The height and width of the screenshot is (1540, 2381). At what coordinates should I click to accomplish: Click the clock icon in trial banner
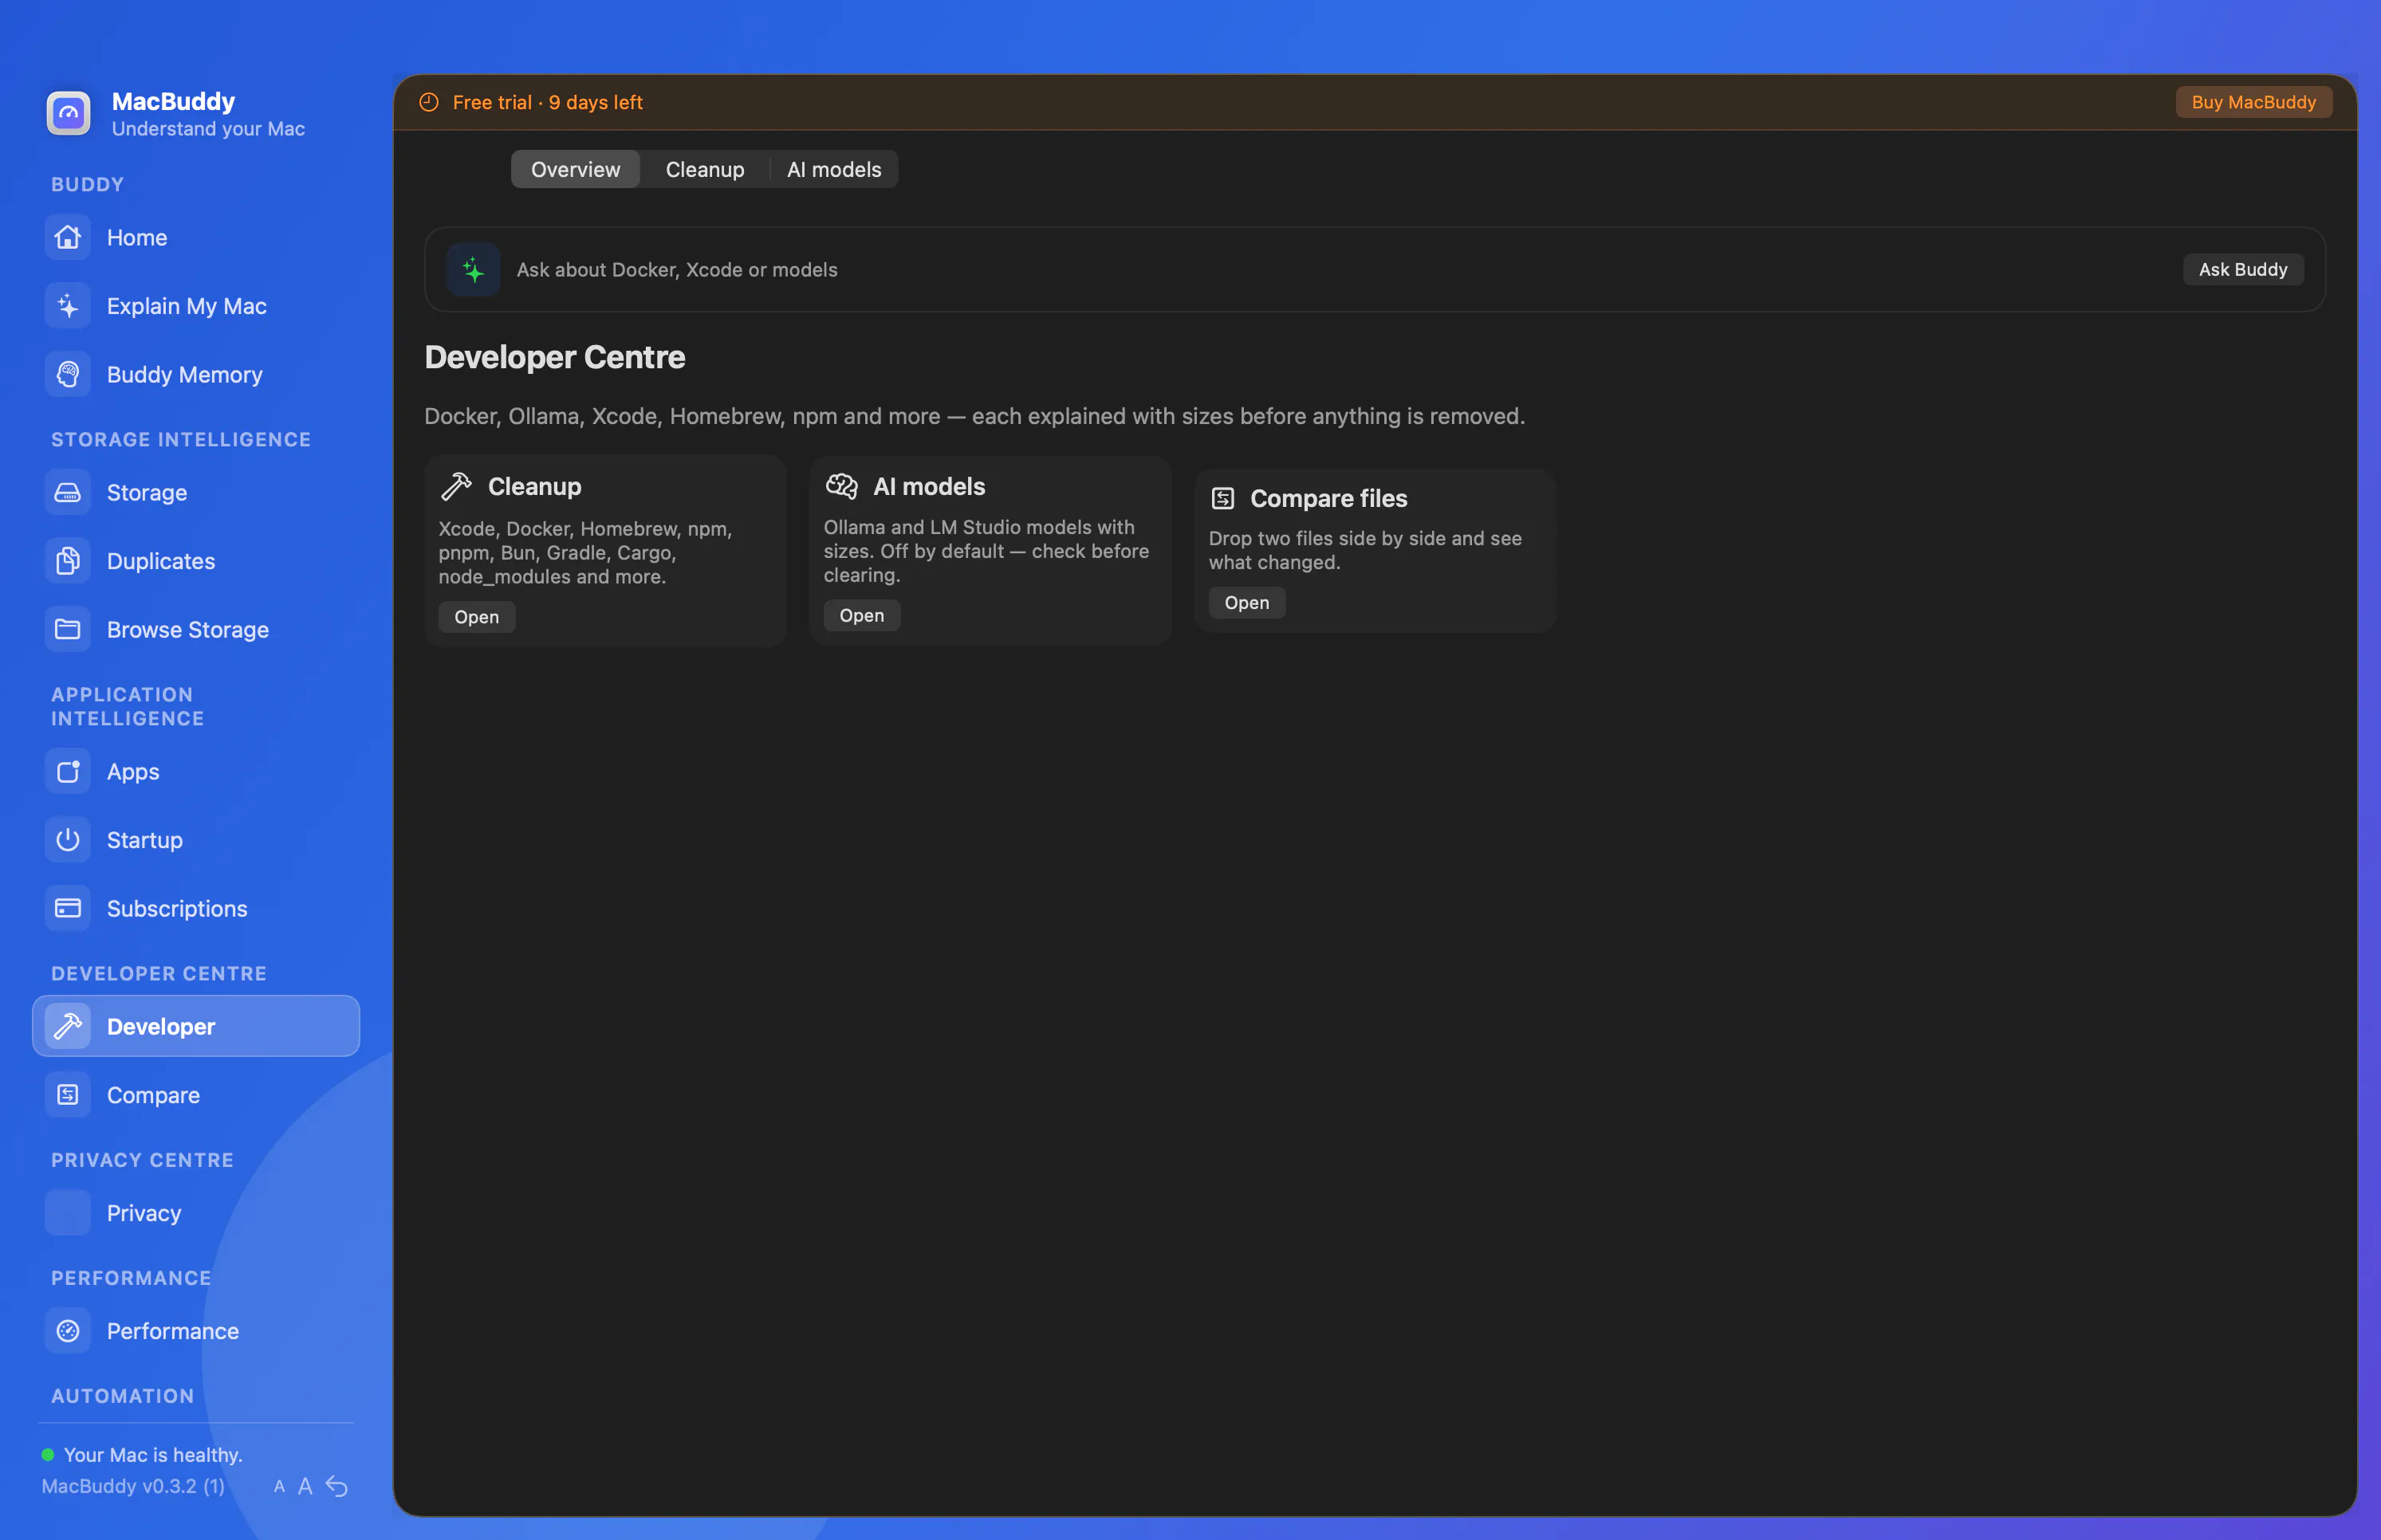429,102
